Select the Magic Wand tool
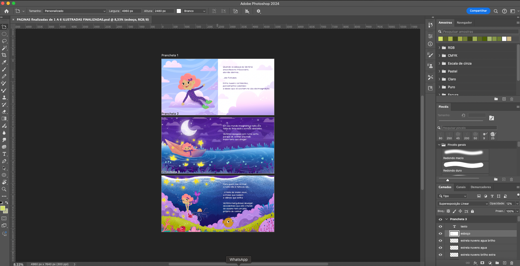 tap(4, 48)
